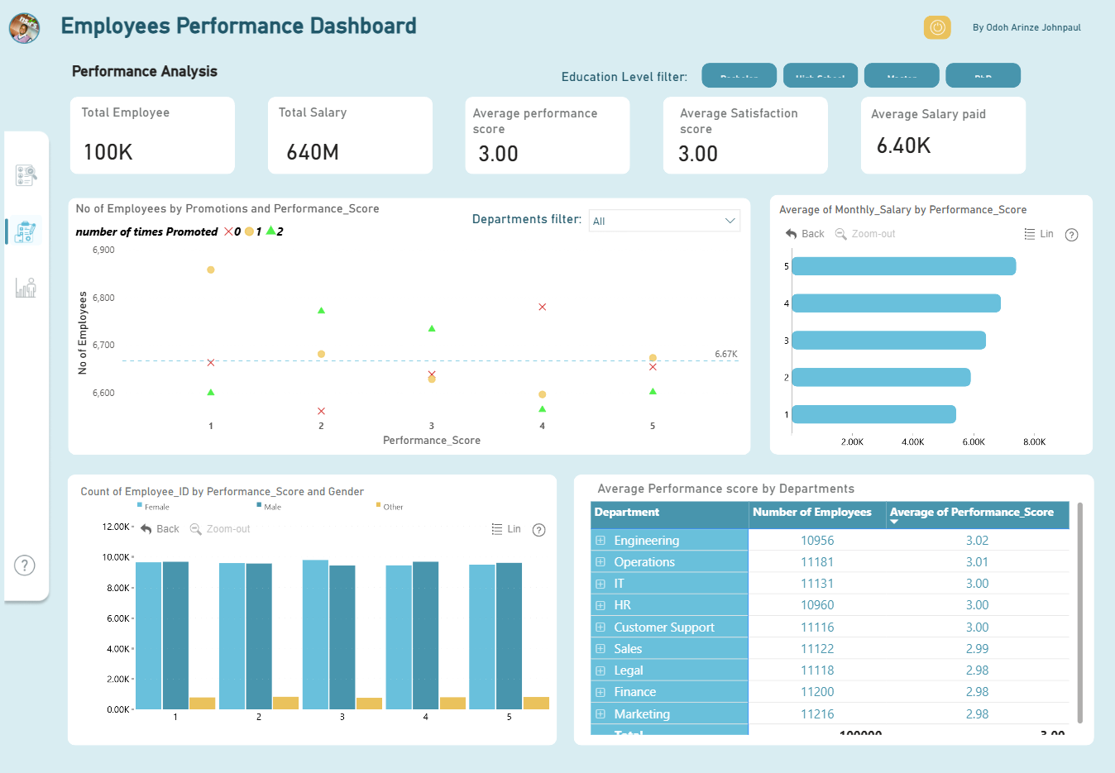
Task: Click the profile avatar beside dashboard title
Action: coord(25,28)
